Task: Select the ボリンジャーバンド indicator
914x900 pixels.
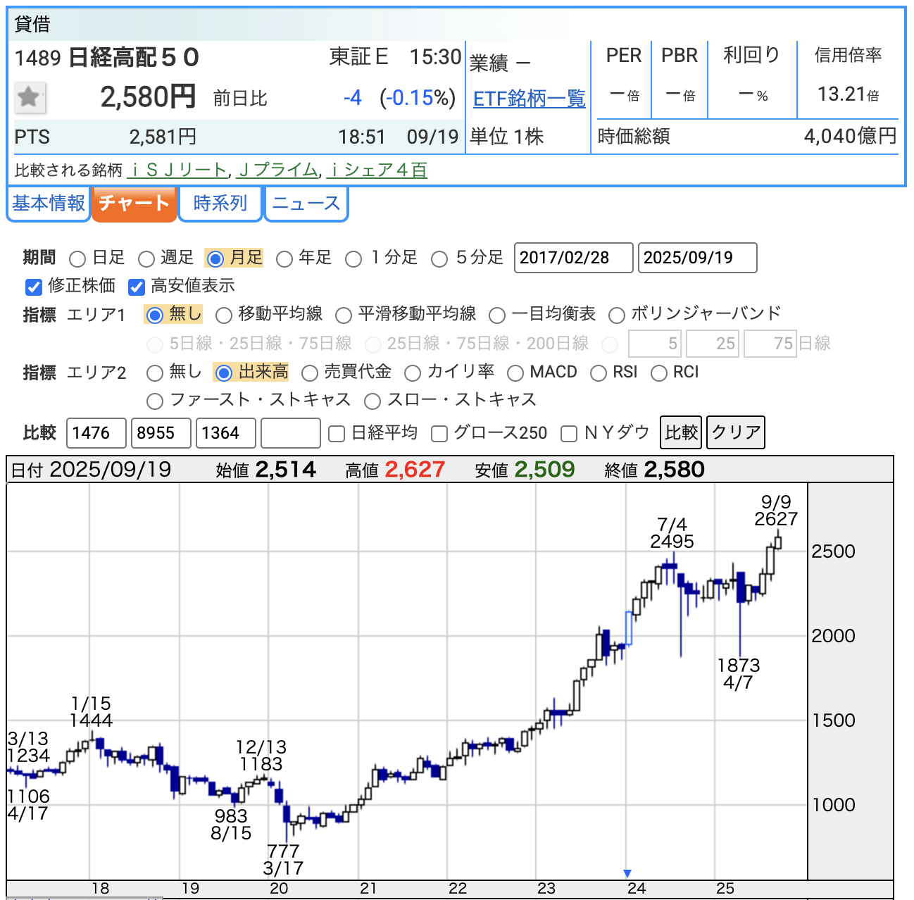Action: [x=617, y=315]
